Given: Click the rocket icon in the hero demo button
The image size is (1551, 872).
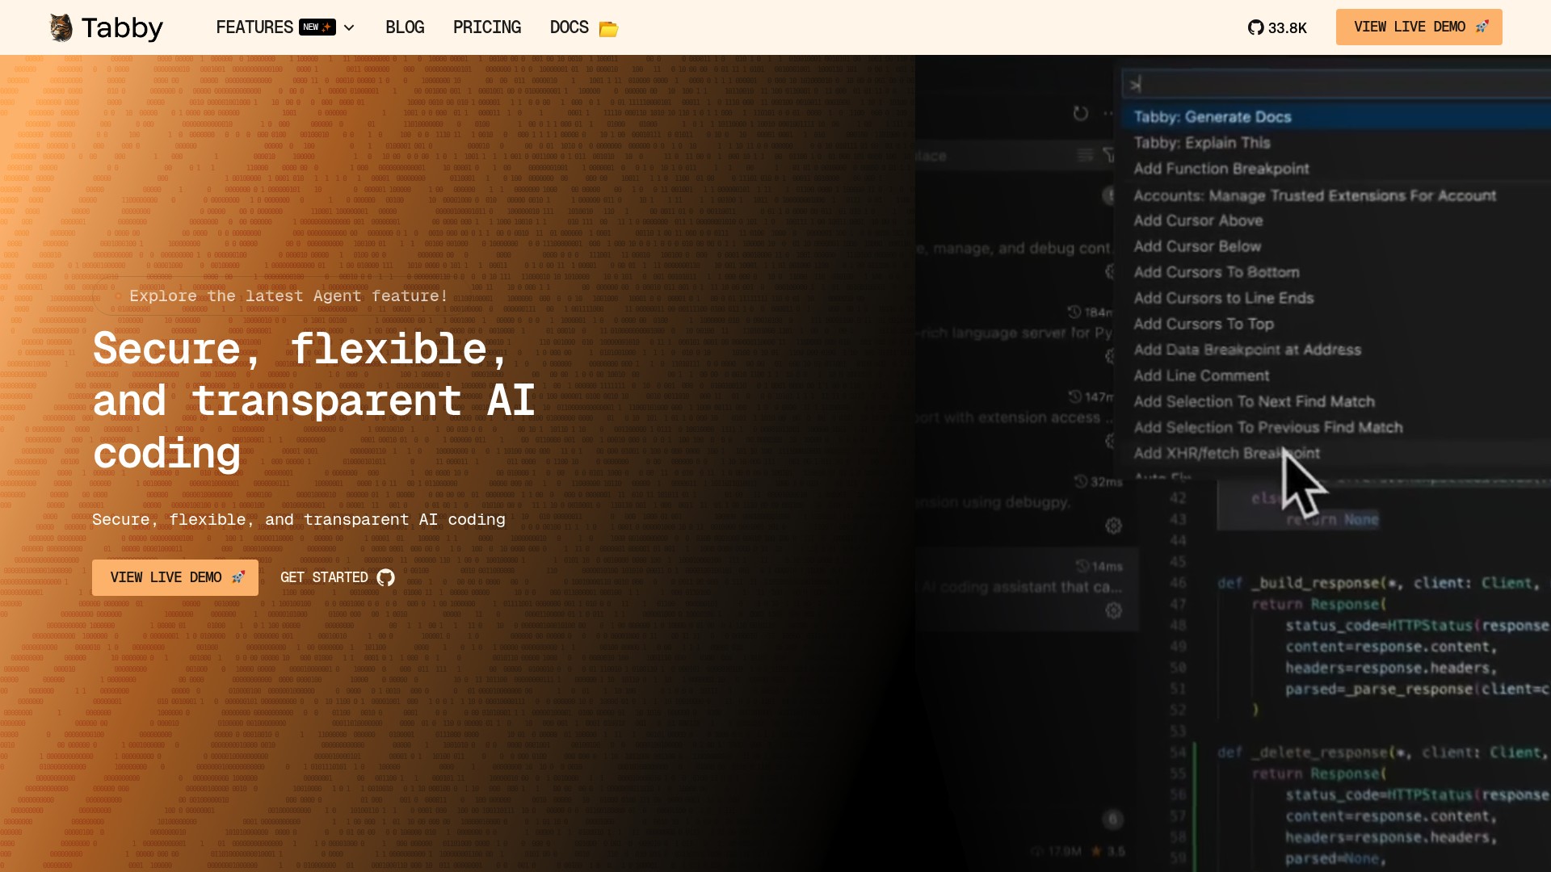Looking at the screenshot, I should tap(238, 577).
